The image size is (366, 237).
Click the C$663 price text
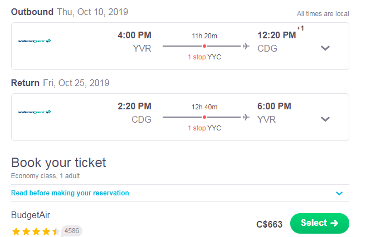pos(270,224)
